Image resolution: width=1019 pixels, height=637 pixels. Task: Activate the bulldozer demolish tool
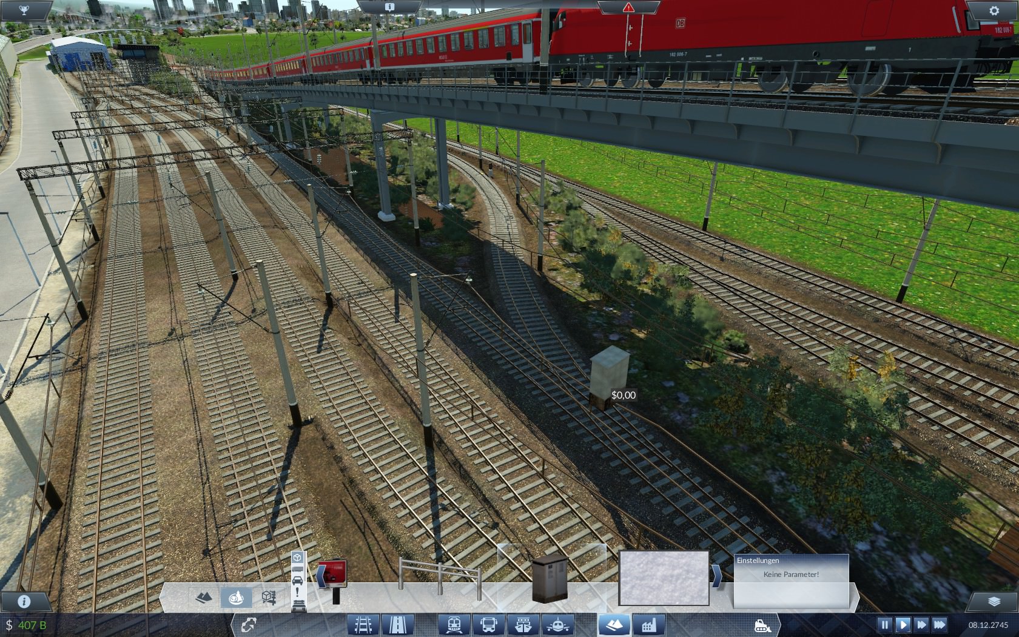pos(762,625)
